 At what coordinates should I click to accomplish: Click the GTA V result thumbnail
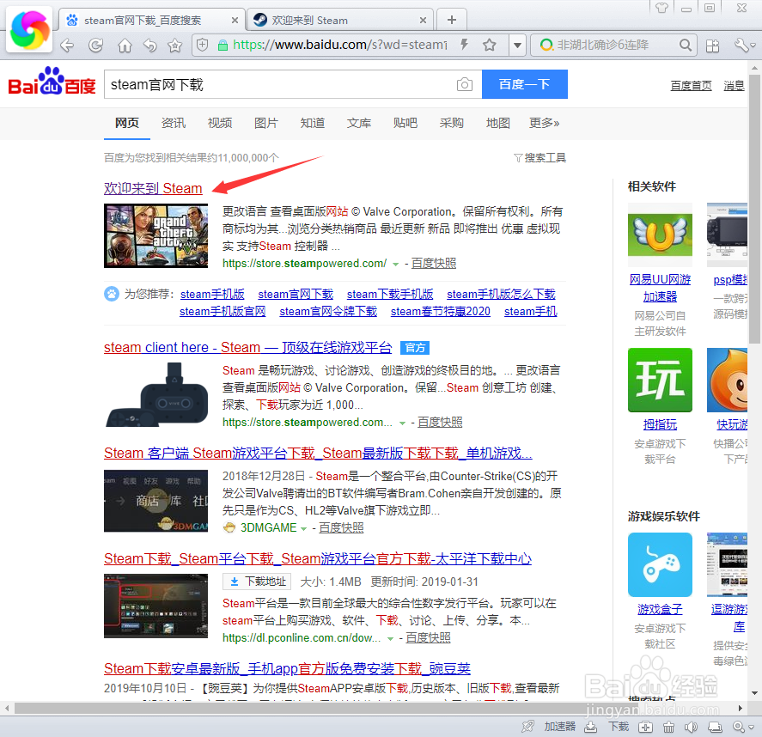point(155,235)
